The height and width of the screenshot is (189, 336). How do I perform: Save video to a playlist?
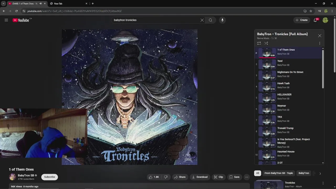[x=234, y=177]
